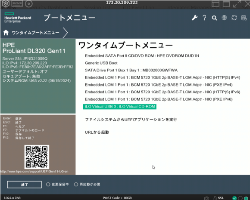This screenshot has height=200, width=250.
Task: Click the ブートメニュー header title
Action: click(x=69, y=18)
